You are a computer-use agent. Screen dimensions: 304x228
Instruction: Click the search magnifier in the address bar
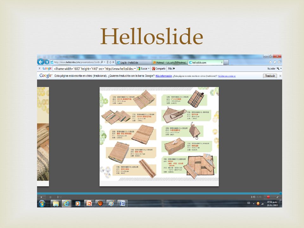102,62
